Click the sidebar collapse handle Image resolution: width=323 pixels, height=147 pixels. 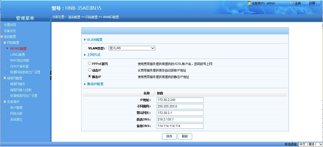(51, 75)
